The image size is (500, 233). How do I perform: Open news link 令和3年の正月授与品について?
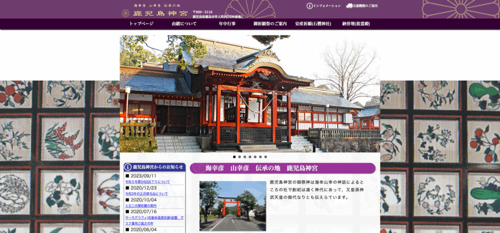(146, 194)
